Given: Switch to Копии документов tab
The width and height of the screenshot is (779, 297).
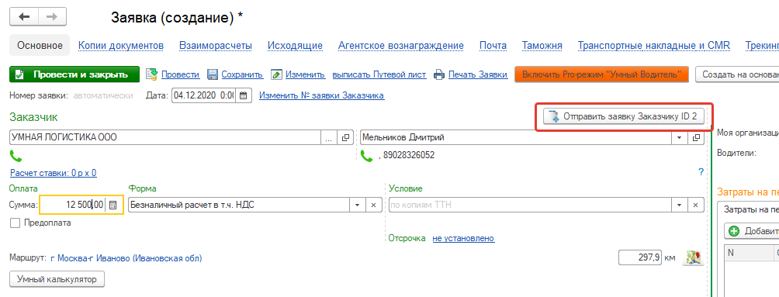Looking at the screenshot, I should click(x=121, y=46).
